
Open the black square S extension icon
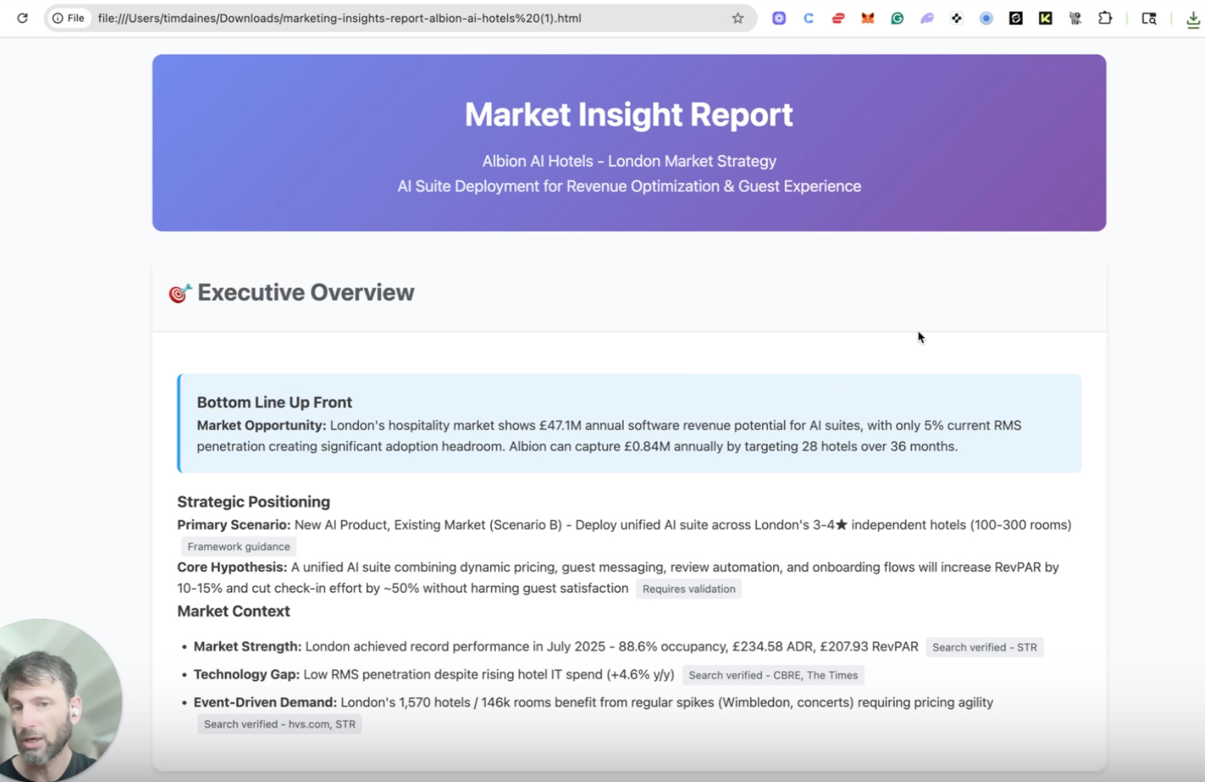[x=1016, y=18]
